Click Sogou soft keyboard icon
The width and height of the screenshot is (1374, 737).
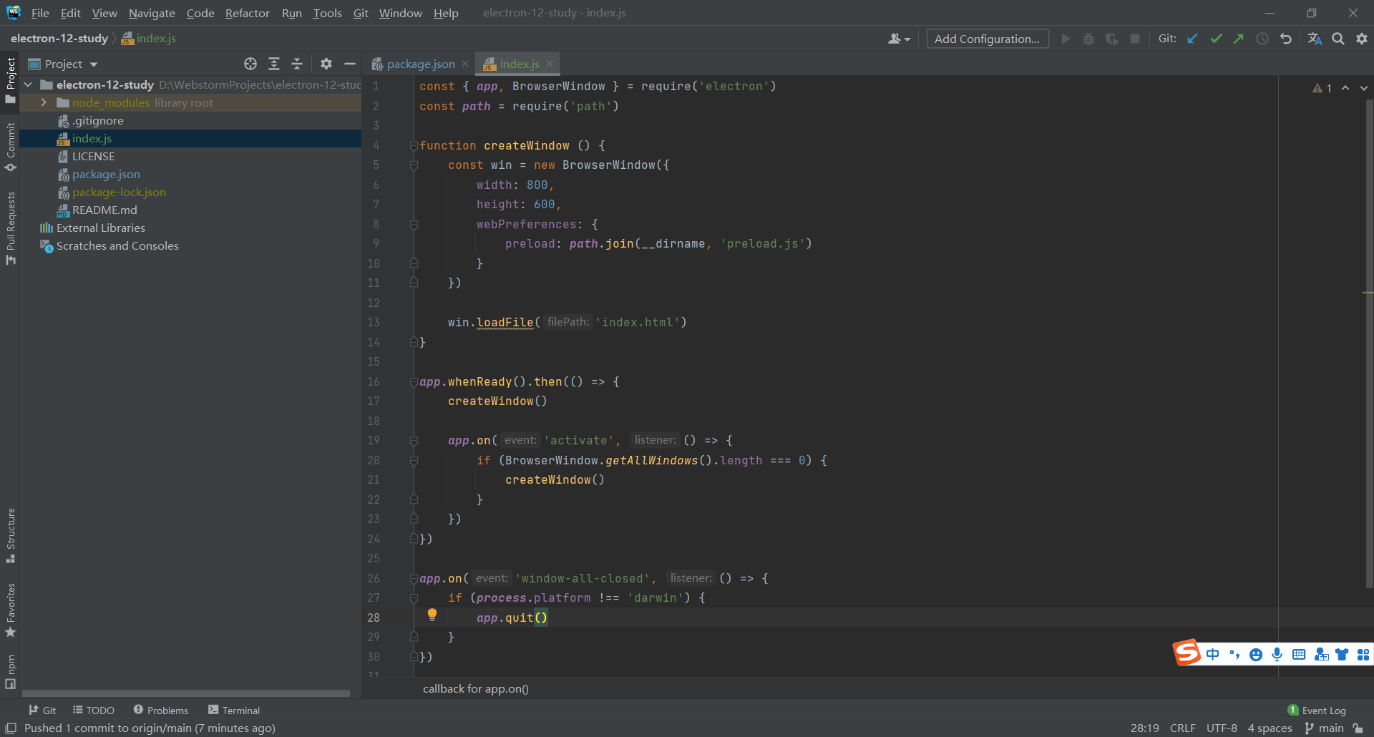tap(1299, 655)
